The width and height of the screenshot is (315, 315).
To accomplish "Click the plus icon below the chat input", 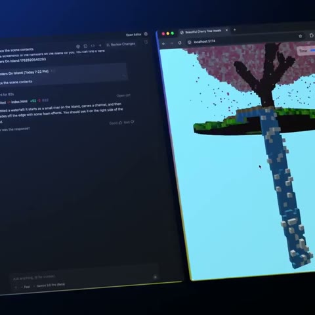I will point(16,287).
